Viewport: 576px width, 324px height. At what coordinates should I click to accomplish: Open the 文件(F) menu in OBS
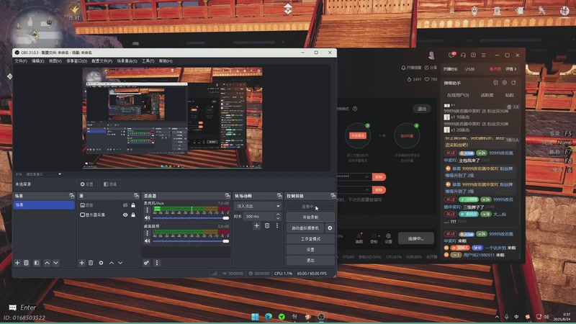[x=21, y=61]
